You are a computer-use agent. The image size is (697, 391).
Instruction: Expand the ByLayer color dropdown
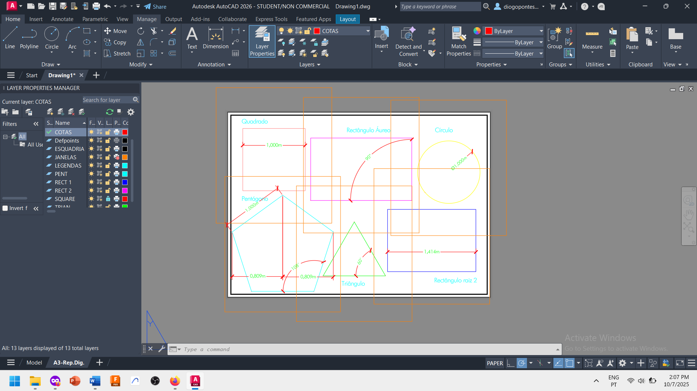(541, 31)
